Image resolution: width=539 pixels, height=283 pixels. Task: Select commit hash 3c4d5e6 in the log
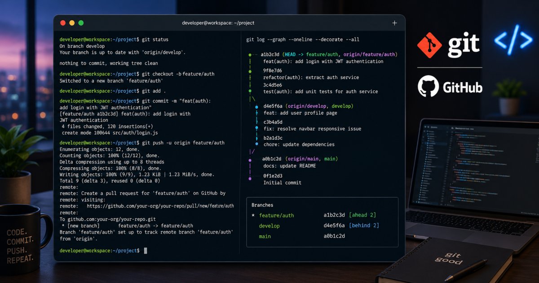coord(273,85)
